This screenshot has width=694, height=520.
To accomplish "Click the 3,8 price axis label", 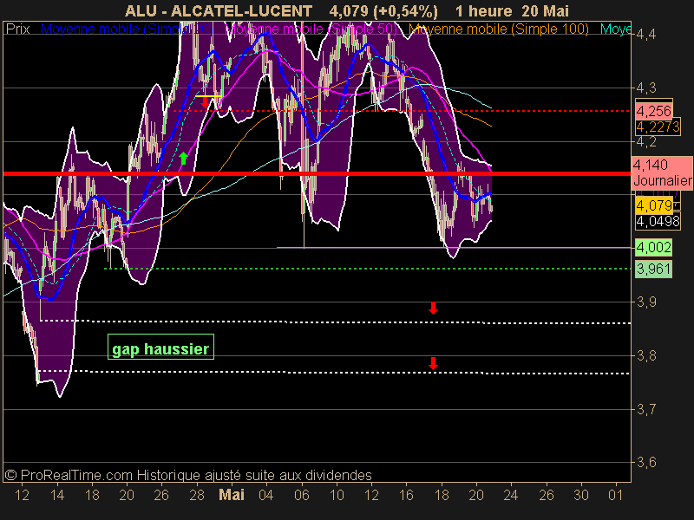I will point(646,355).
